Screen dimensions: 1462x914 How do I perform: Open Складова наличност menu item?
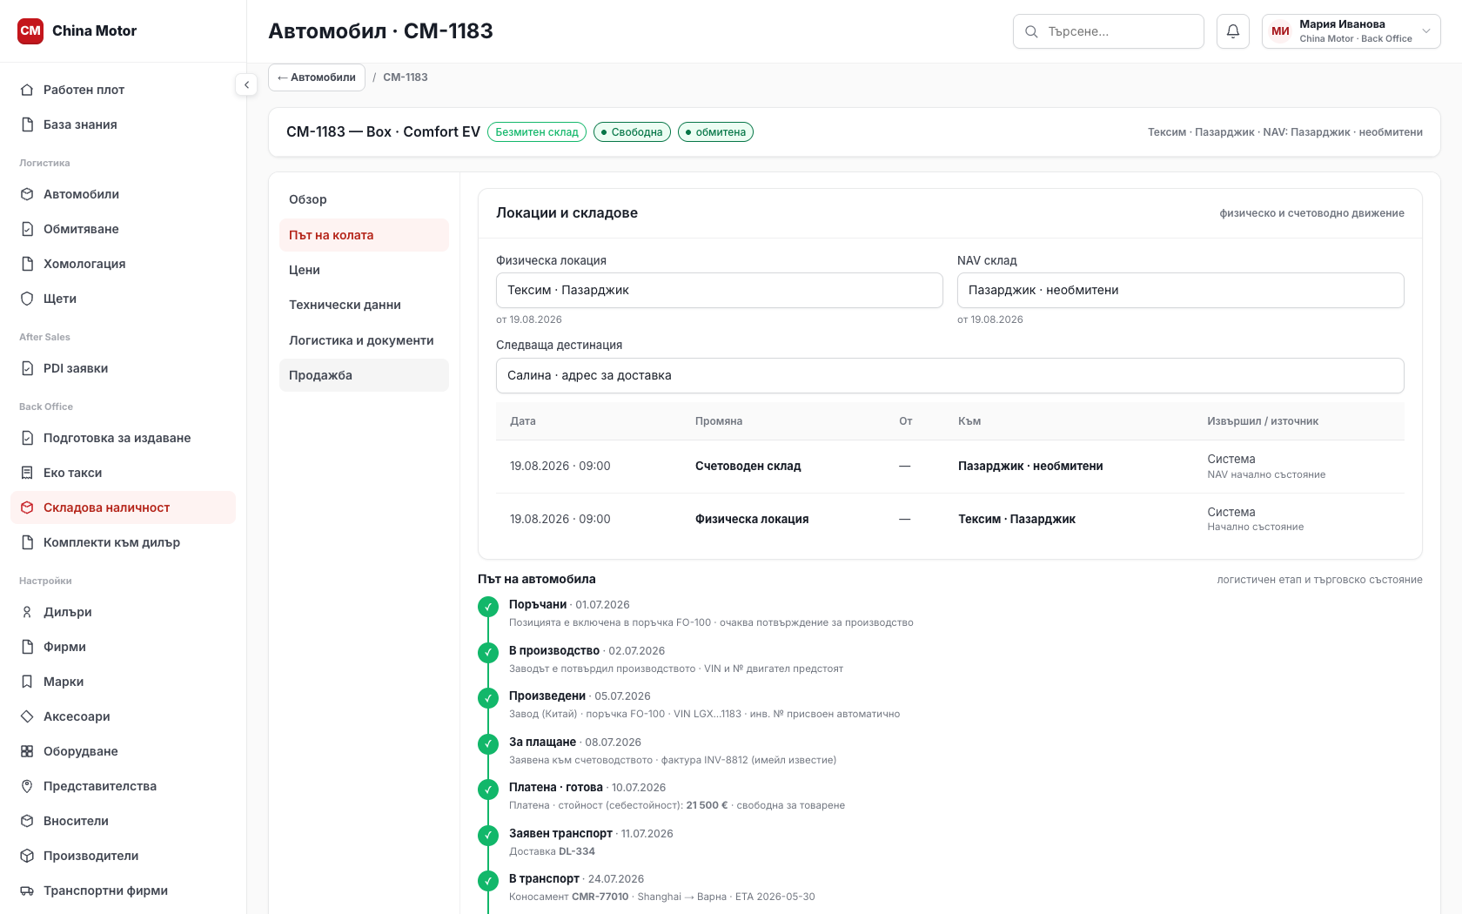(x=123, y=507)
